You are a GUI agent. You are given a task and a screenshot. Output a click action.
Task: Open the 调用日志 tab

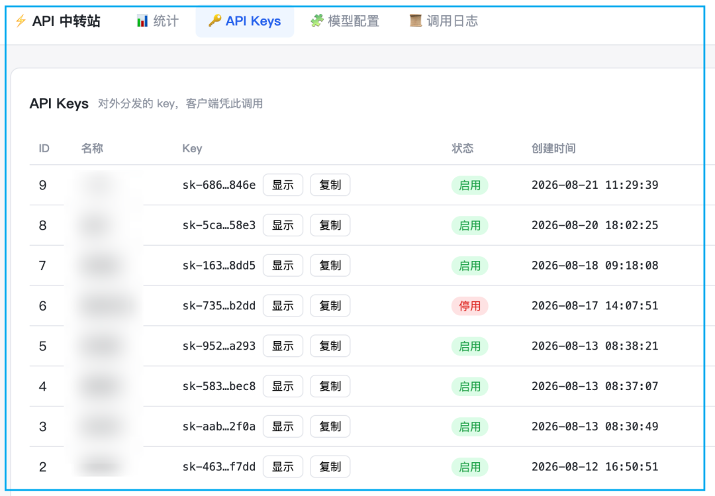(x=444, y=21)
